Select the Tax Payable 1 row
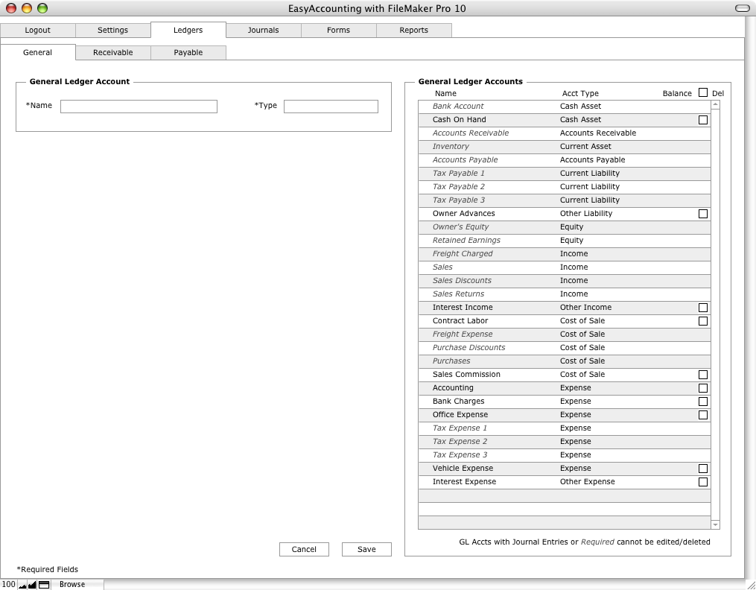Image resolution: width=756 pixels, height=590 pixels. (x=565, y=173)
